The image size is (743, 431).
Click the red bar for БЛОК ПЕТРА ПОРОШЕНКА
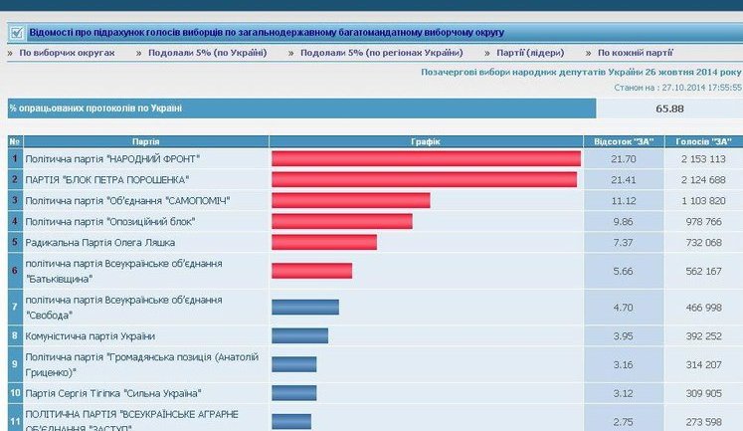[x=424, y=180]
